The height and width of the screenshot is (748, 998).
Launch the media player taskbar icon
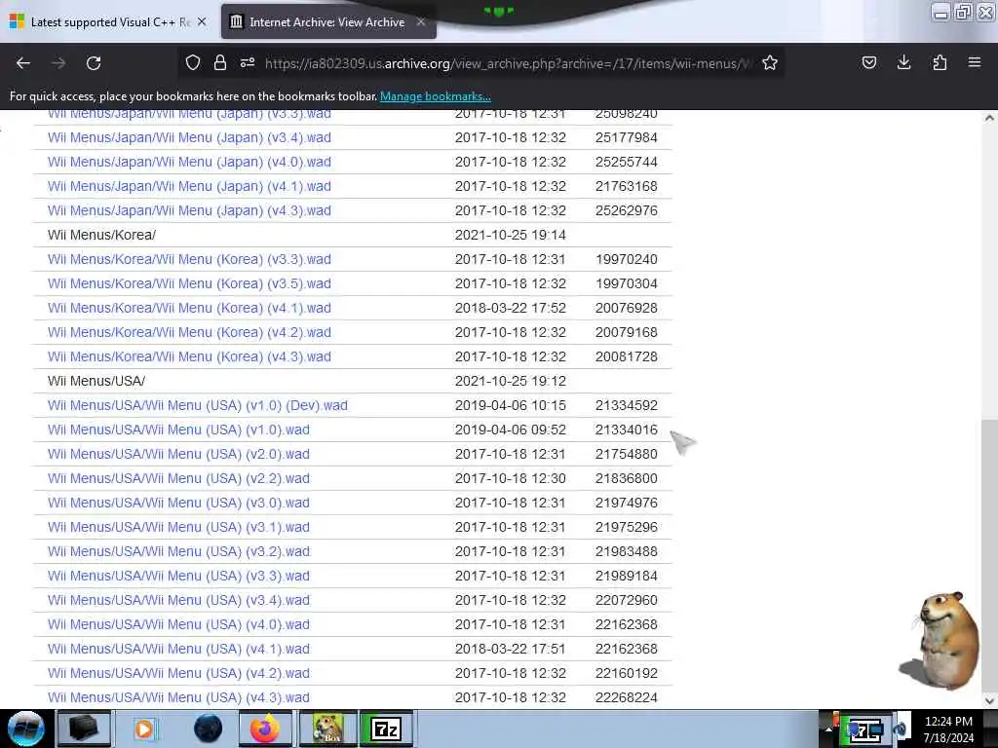pos(144,729)
